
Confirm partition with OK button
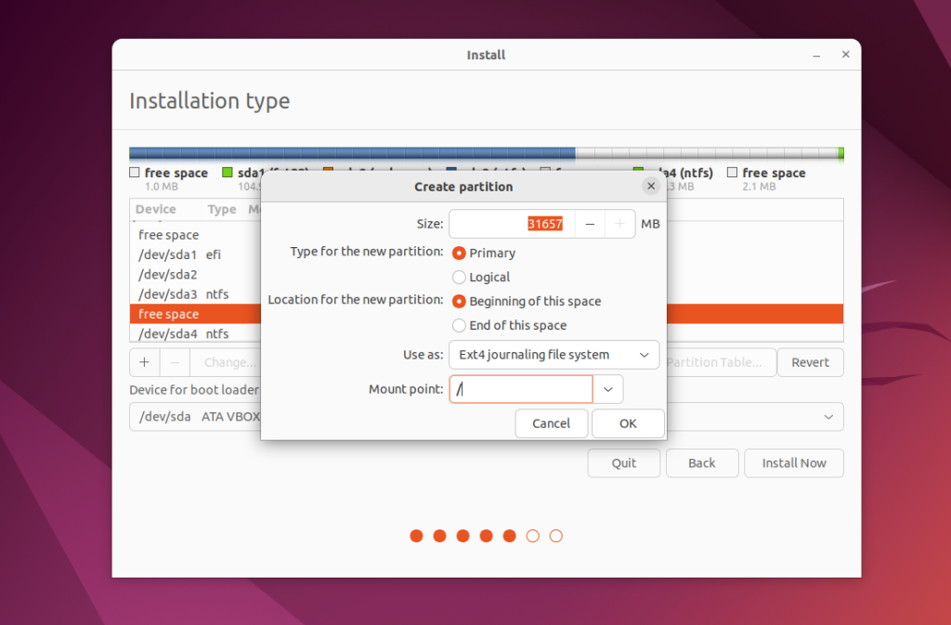click(x=628, y=423)
